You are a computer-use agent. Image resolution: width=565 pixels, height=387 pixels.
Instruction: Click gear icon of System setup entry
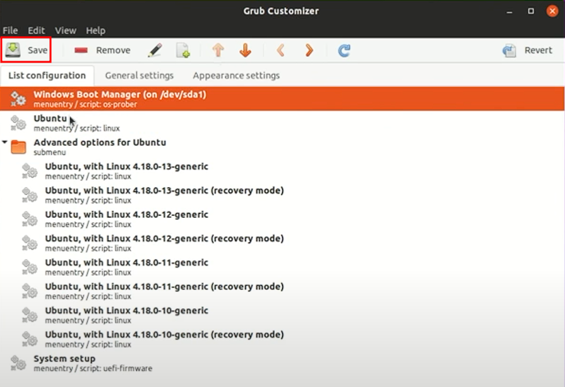(x=18, y=363)
